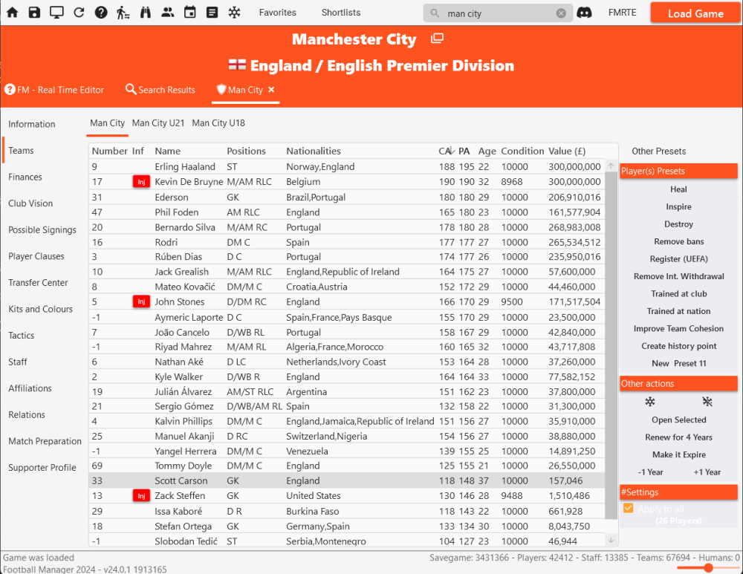Image resolution: width=743 pixels, height=574 pixels.
Task: Collapse the #Settings header
Action: (x=678, y=492)
